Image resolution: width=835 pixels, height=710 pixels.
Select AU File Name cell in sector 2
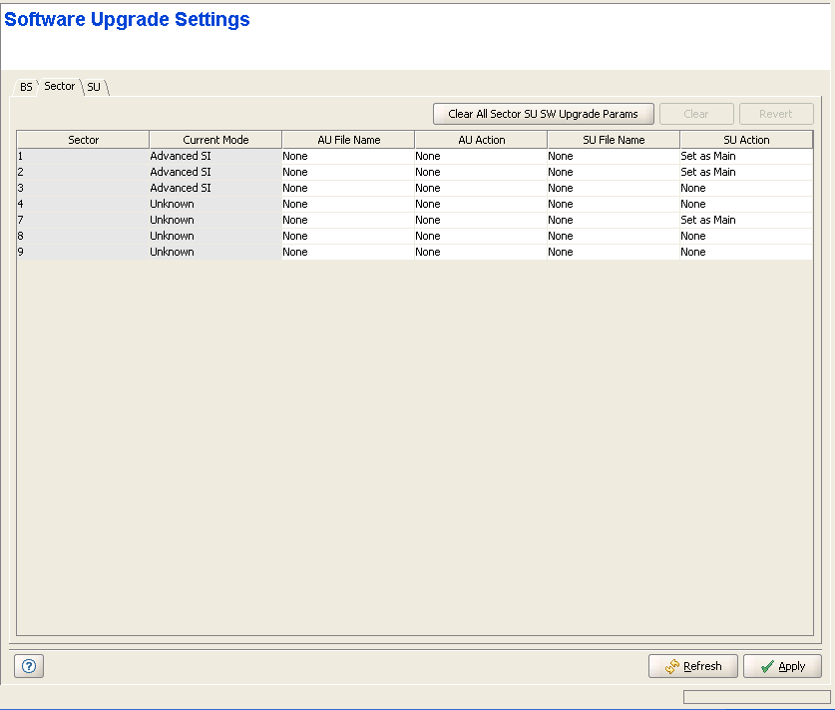pos(347,172)
